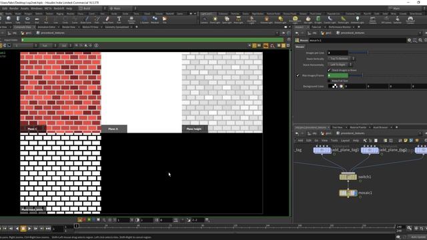Add a Spot Light from shelf

point(227,19)
